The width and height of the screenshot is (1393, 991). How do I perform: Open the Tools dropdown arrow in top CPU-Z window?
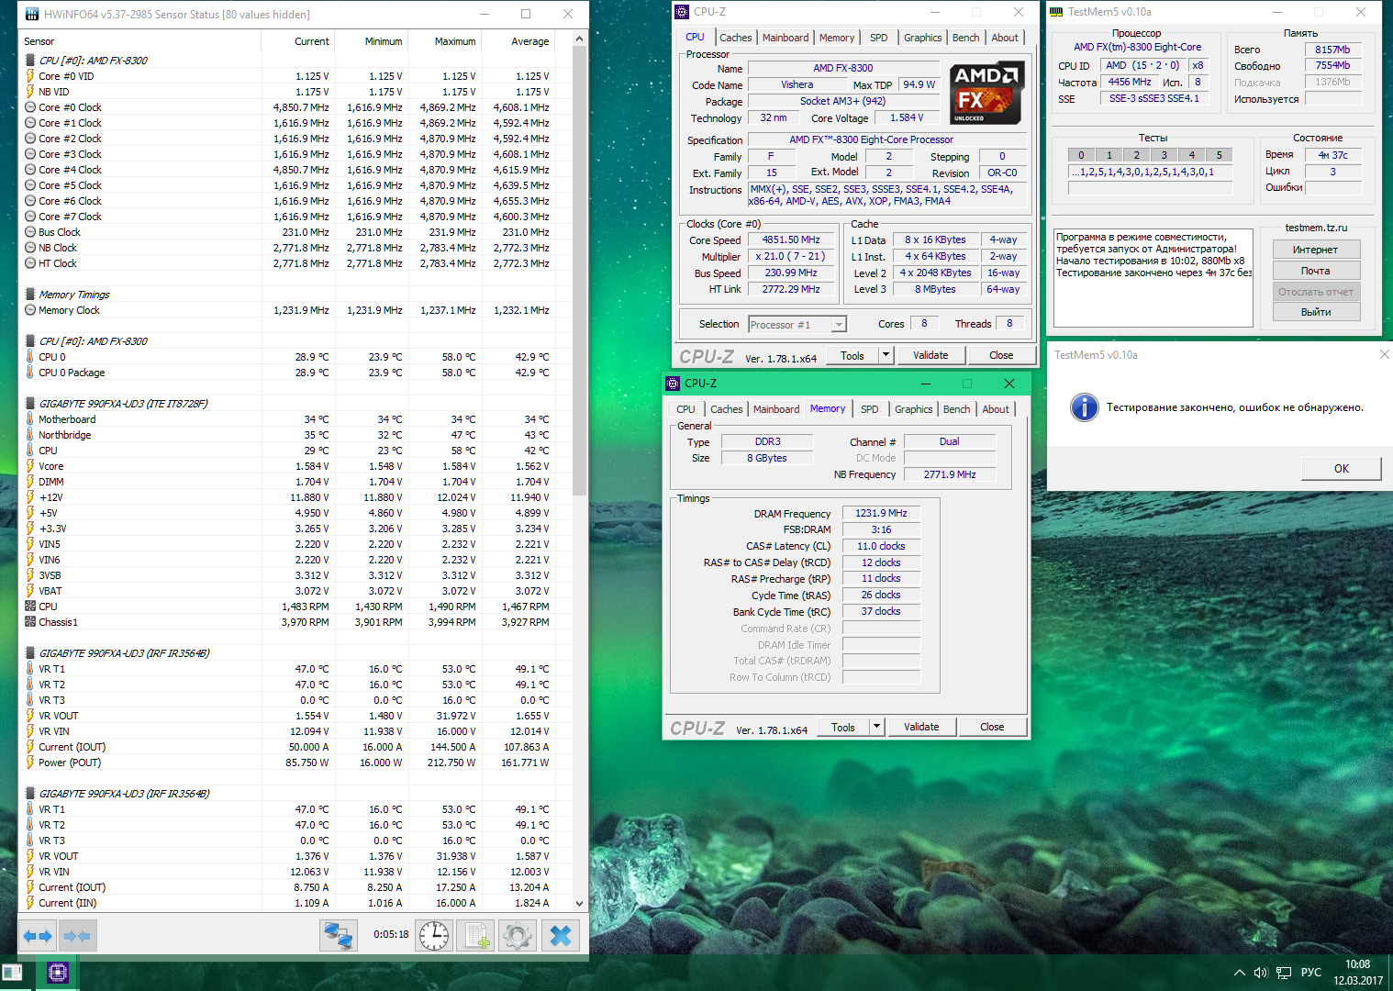(x=886, y=355)
